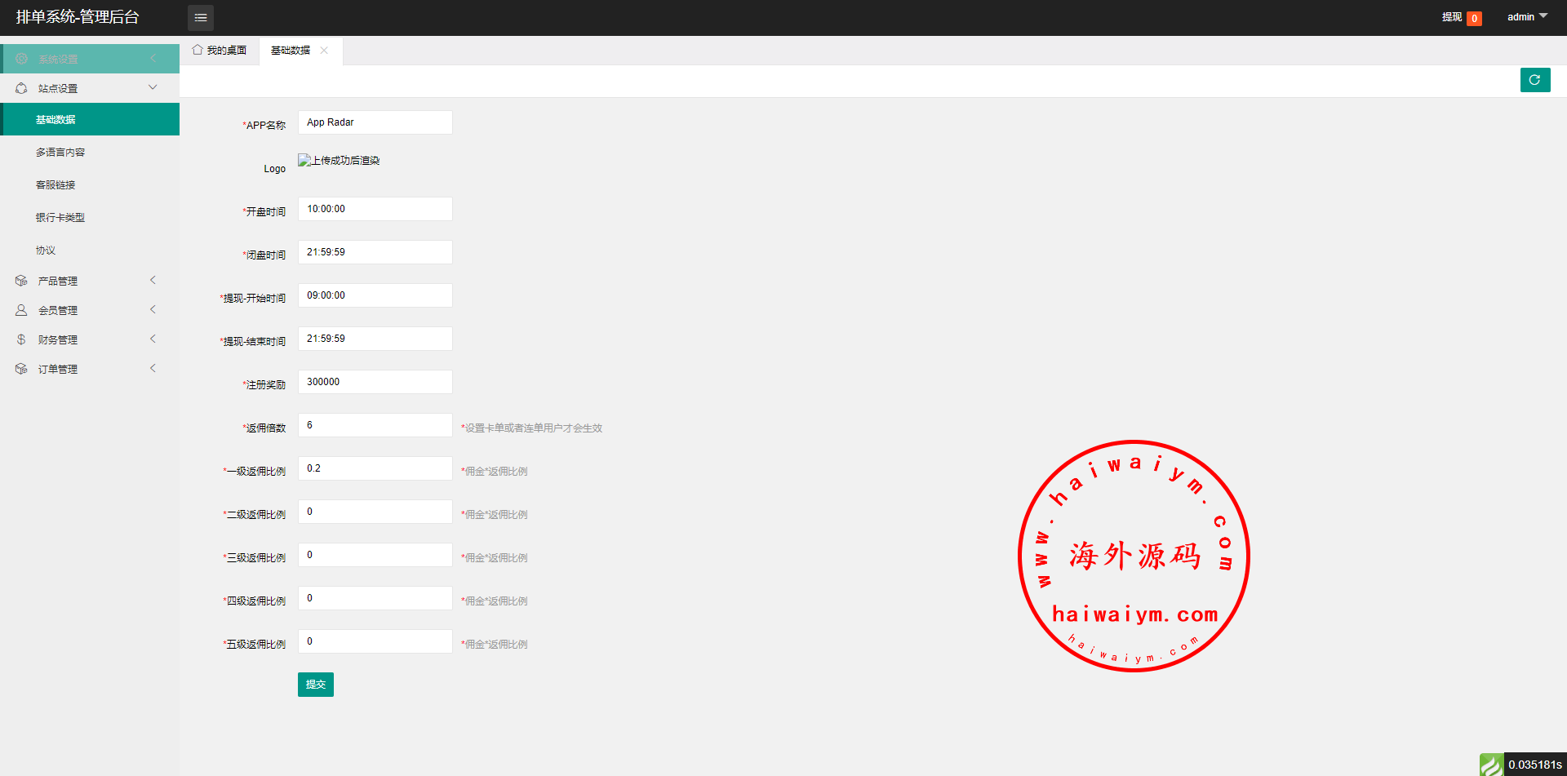Click the green refresh icon button
This screenshot has width=1567, height=776.
tap(1534, 80)
